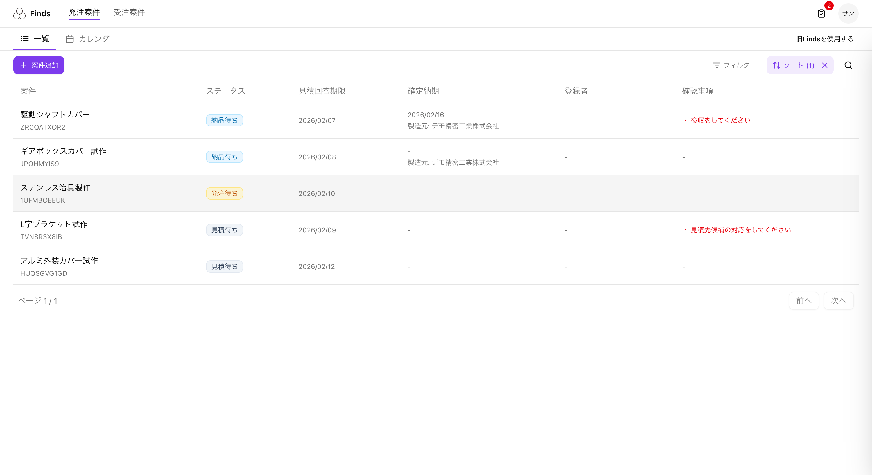Switch to the 受注案件 tab
This screenshot has height=475, width=872.
pyautogui.click(x=129, y=13)
